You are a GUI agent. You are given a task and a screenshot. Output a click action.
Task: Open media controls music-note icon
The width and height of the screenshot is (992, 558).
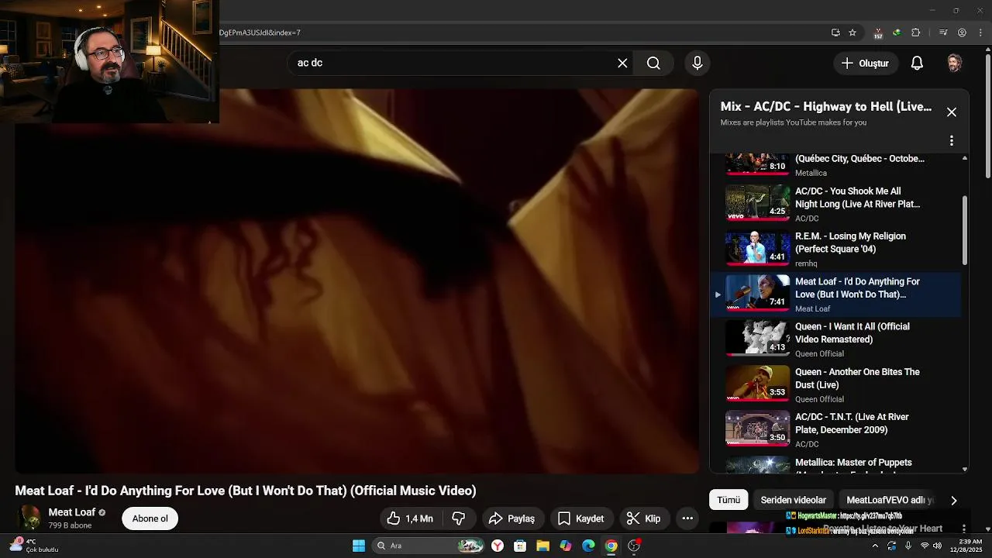point(943,33)
